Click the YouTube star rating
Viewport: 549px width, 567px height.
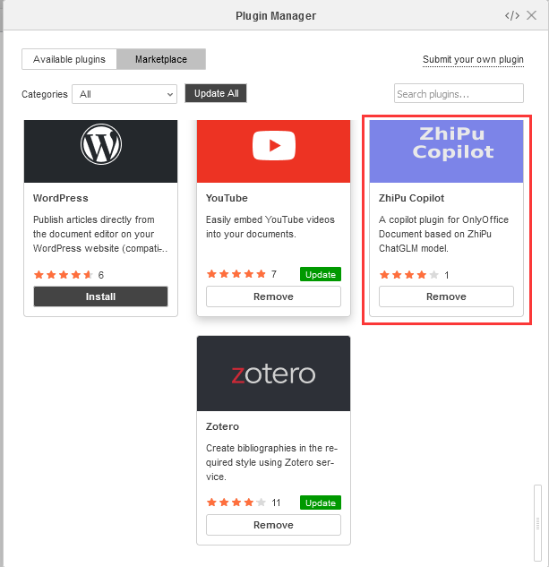236,274
